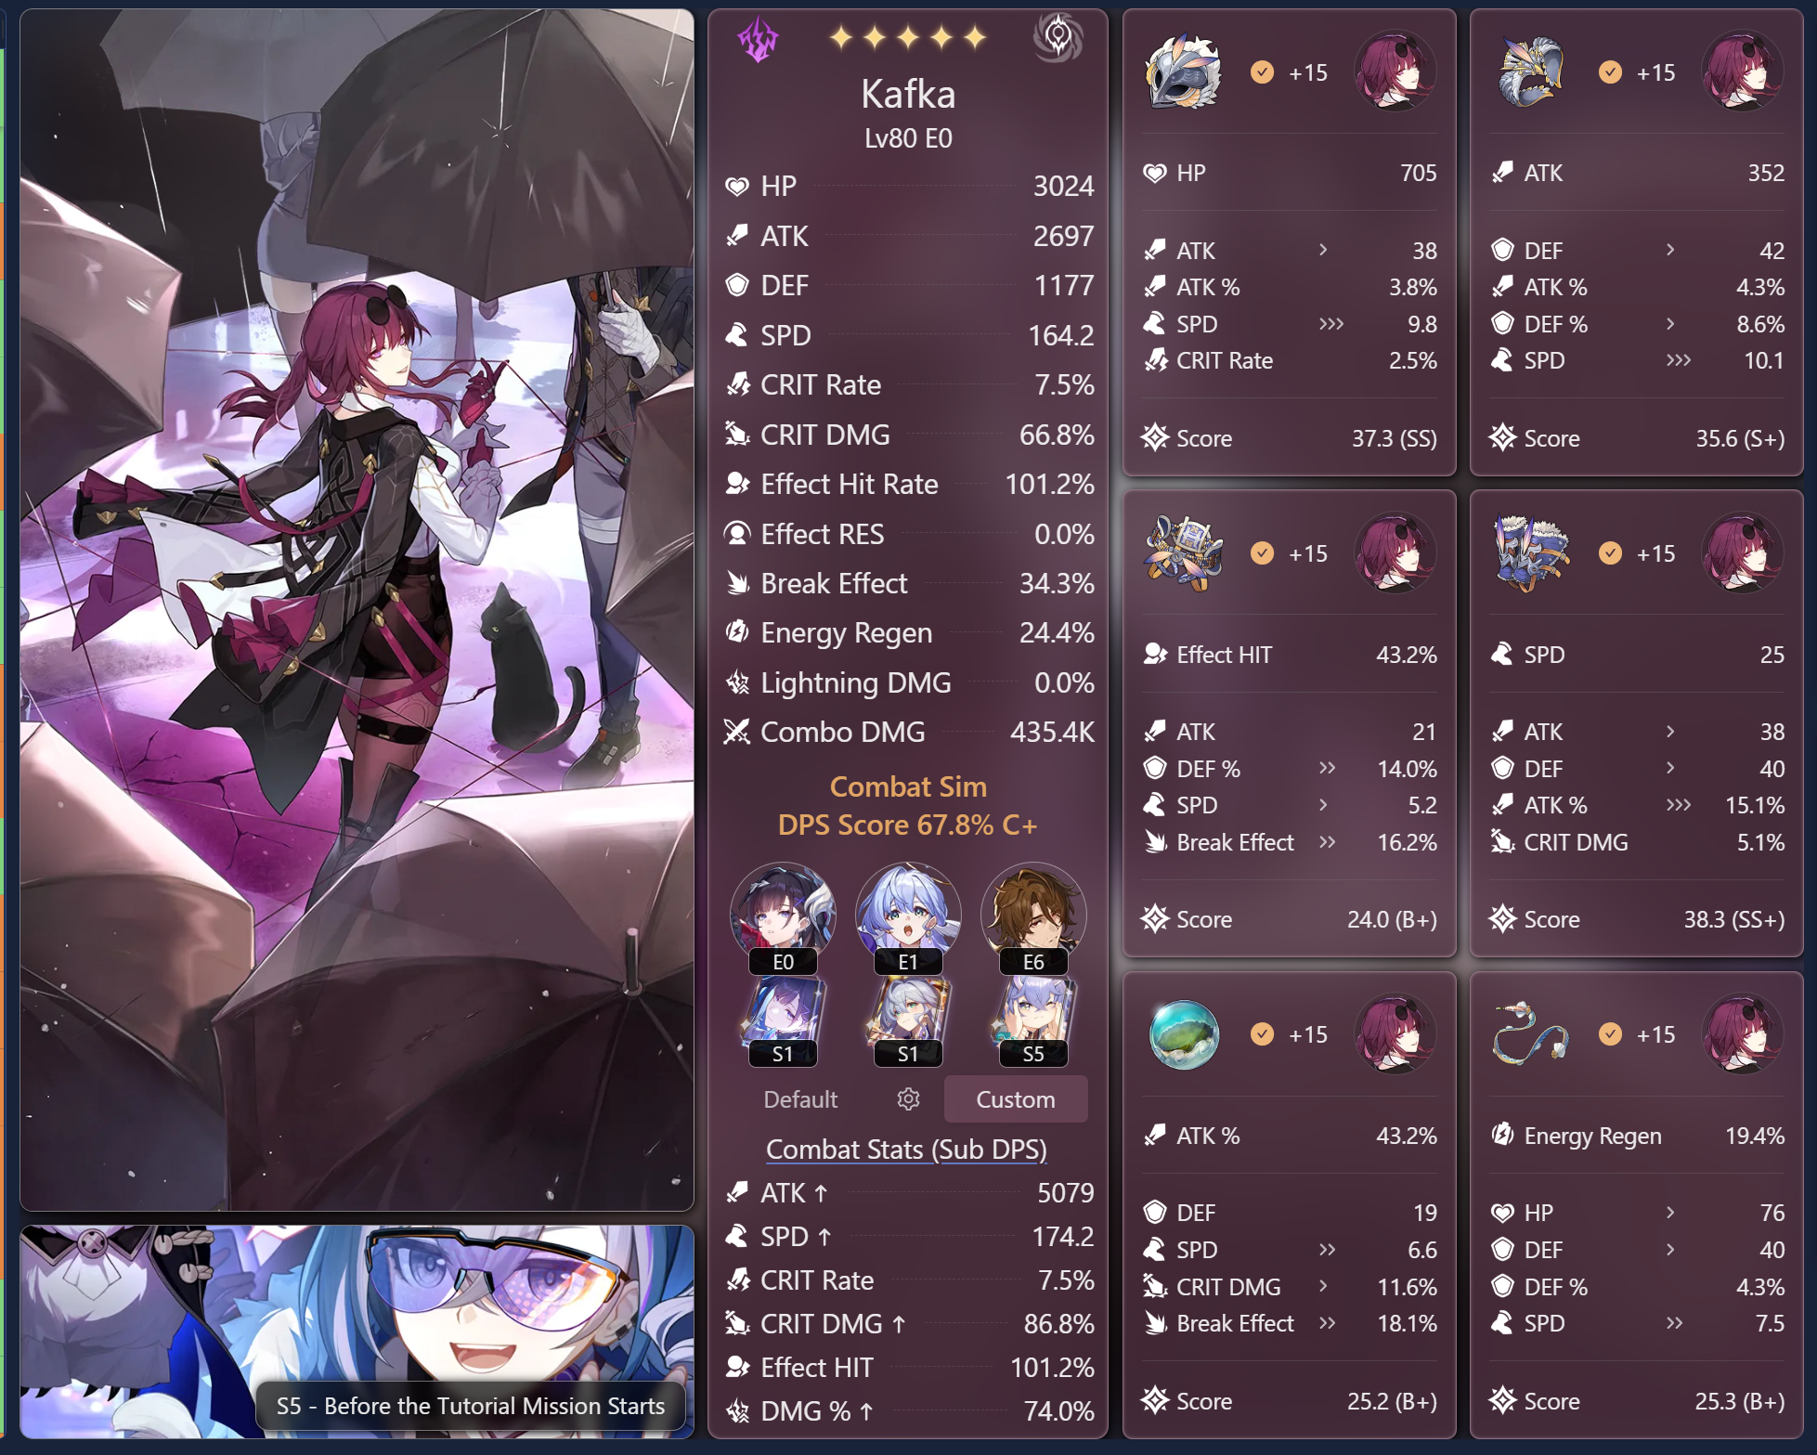Click the Nihility path icon beside stars
This screenshot has height=1455, width=1817.
(1058, 38)
